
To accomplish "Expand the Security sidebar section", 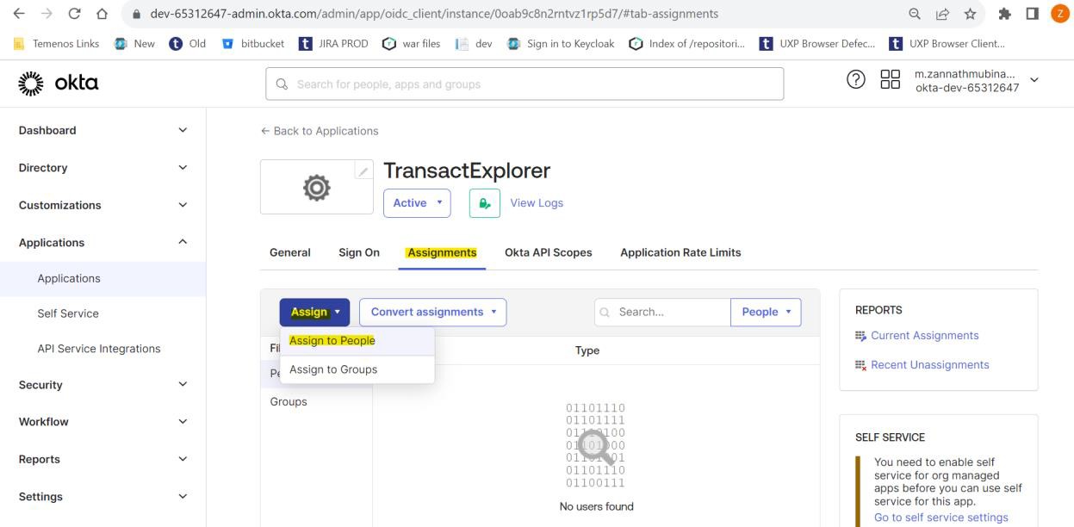I will coord(102,385).
